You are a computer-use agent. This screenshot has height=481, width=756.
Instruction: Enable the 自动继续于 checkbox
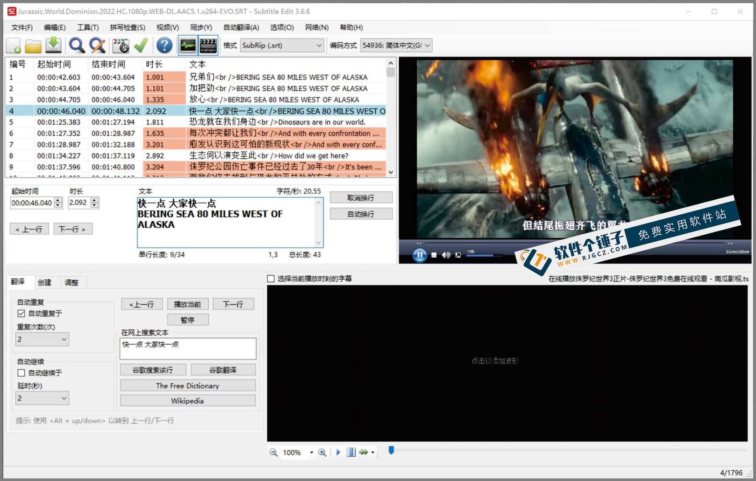pos(21,373)
